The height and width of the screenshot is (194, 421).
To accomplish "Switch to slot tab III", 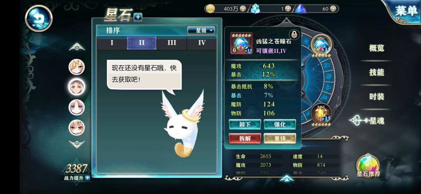I will pos(172,43).
